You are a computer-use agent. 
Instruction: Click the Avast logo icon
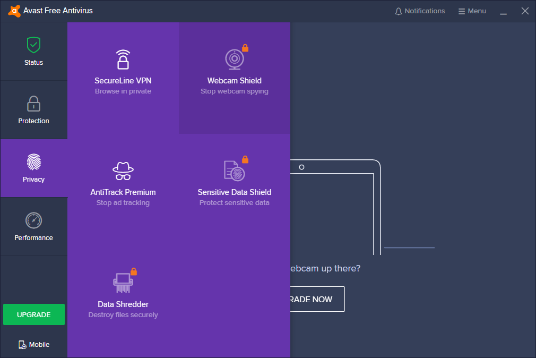[x=14, y=11]
